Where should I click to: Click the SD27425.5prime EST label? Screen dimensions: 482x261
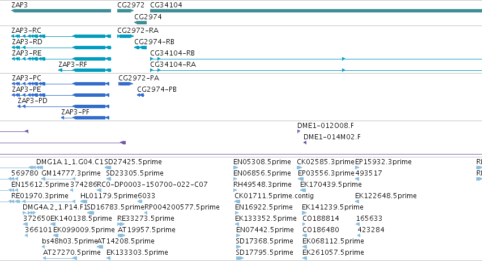[133, 162]
